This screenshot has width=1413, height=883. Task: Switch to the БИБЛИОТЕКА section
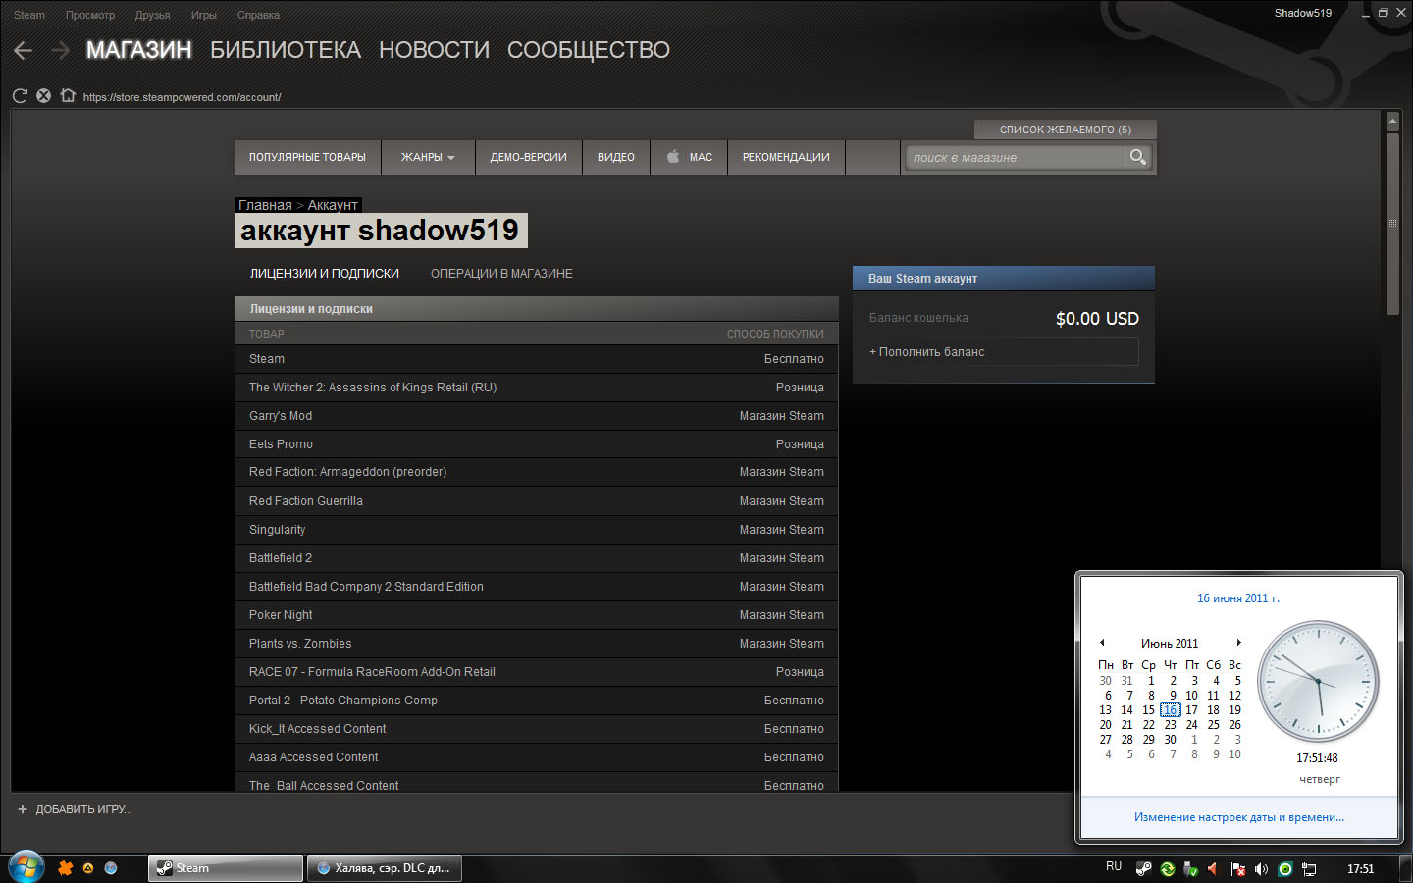point(286,50)
